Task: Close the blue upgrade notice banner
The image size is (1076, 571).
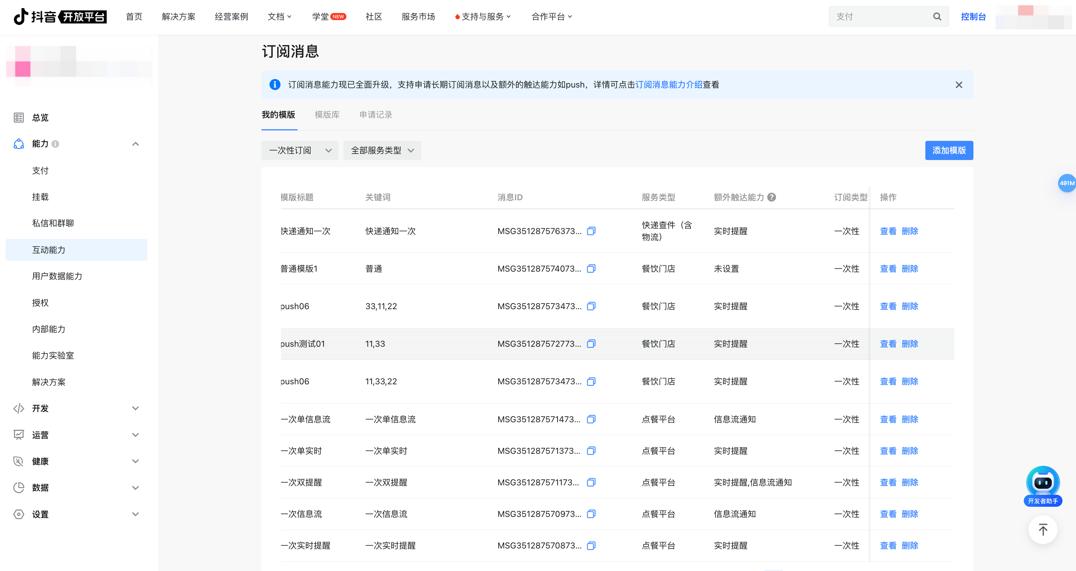Action: click(959, 85)
